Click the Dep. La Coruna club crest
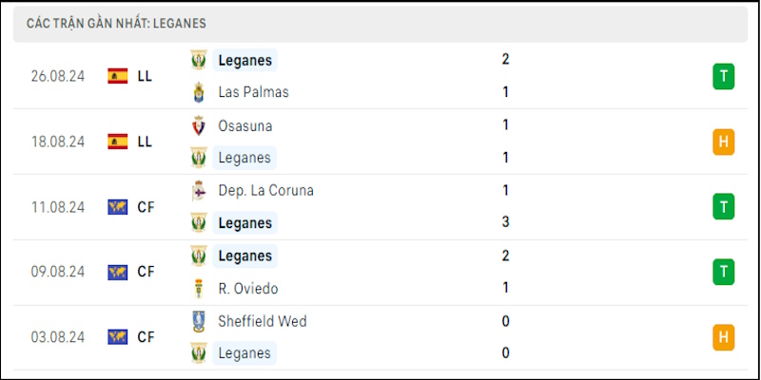The height and width of the screenshot is (380, 761). tap(199, 191)
